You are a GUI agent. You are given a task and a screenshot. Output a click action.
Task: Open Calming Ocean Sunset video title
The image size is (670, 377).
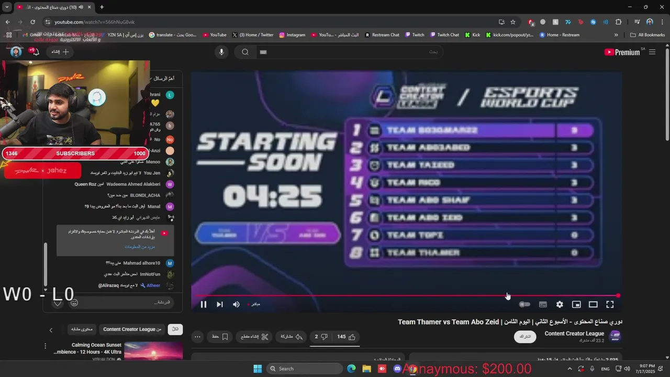coord(87,348)
